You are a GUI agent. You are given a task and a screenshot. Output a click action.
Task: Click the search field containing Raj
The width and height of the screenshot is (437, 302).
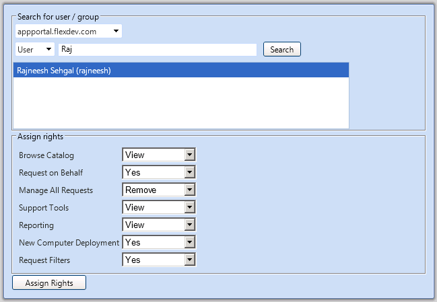158,49
